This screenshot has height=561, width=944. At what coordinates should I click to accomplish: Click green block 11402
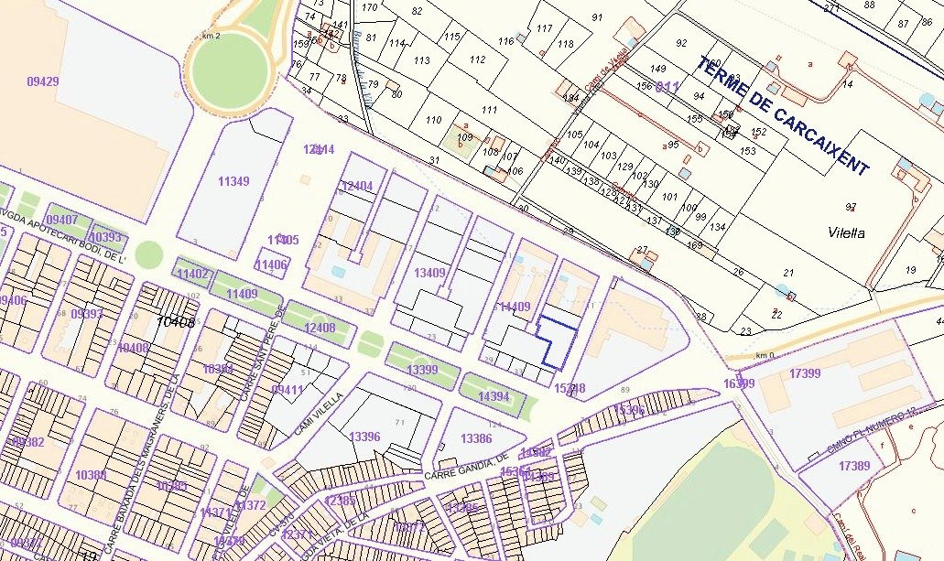(x=193, y=274)
